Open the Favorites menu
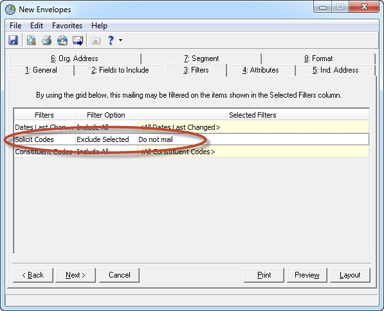This screenshot has height=311, width=384. click(67, 26)
